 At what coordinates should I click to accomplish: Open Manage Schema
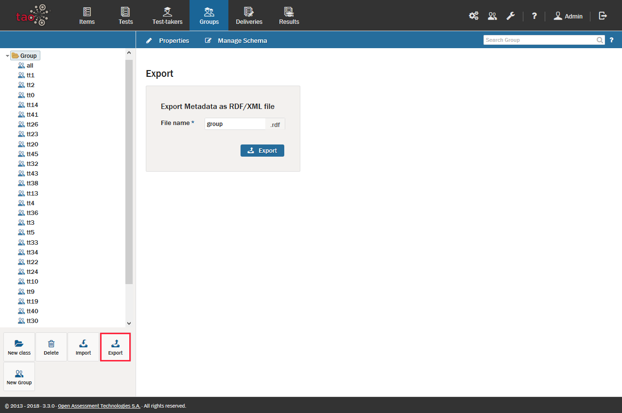pyautogui.click(x=236, y=40)
